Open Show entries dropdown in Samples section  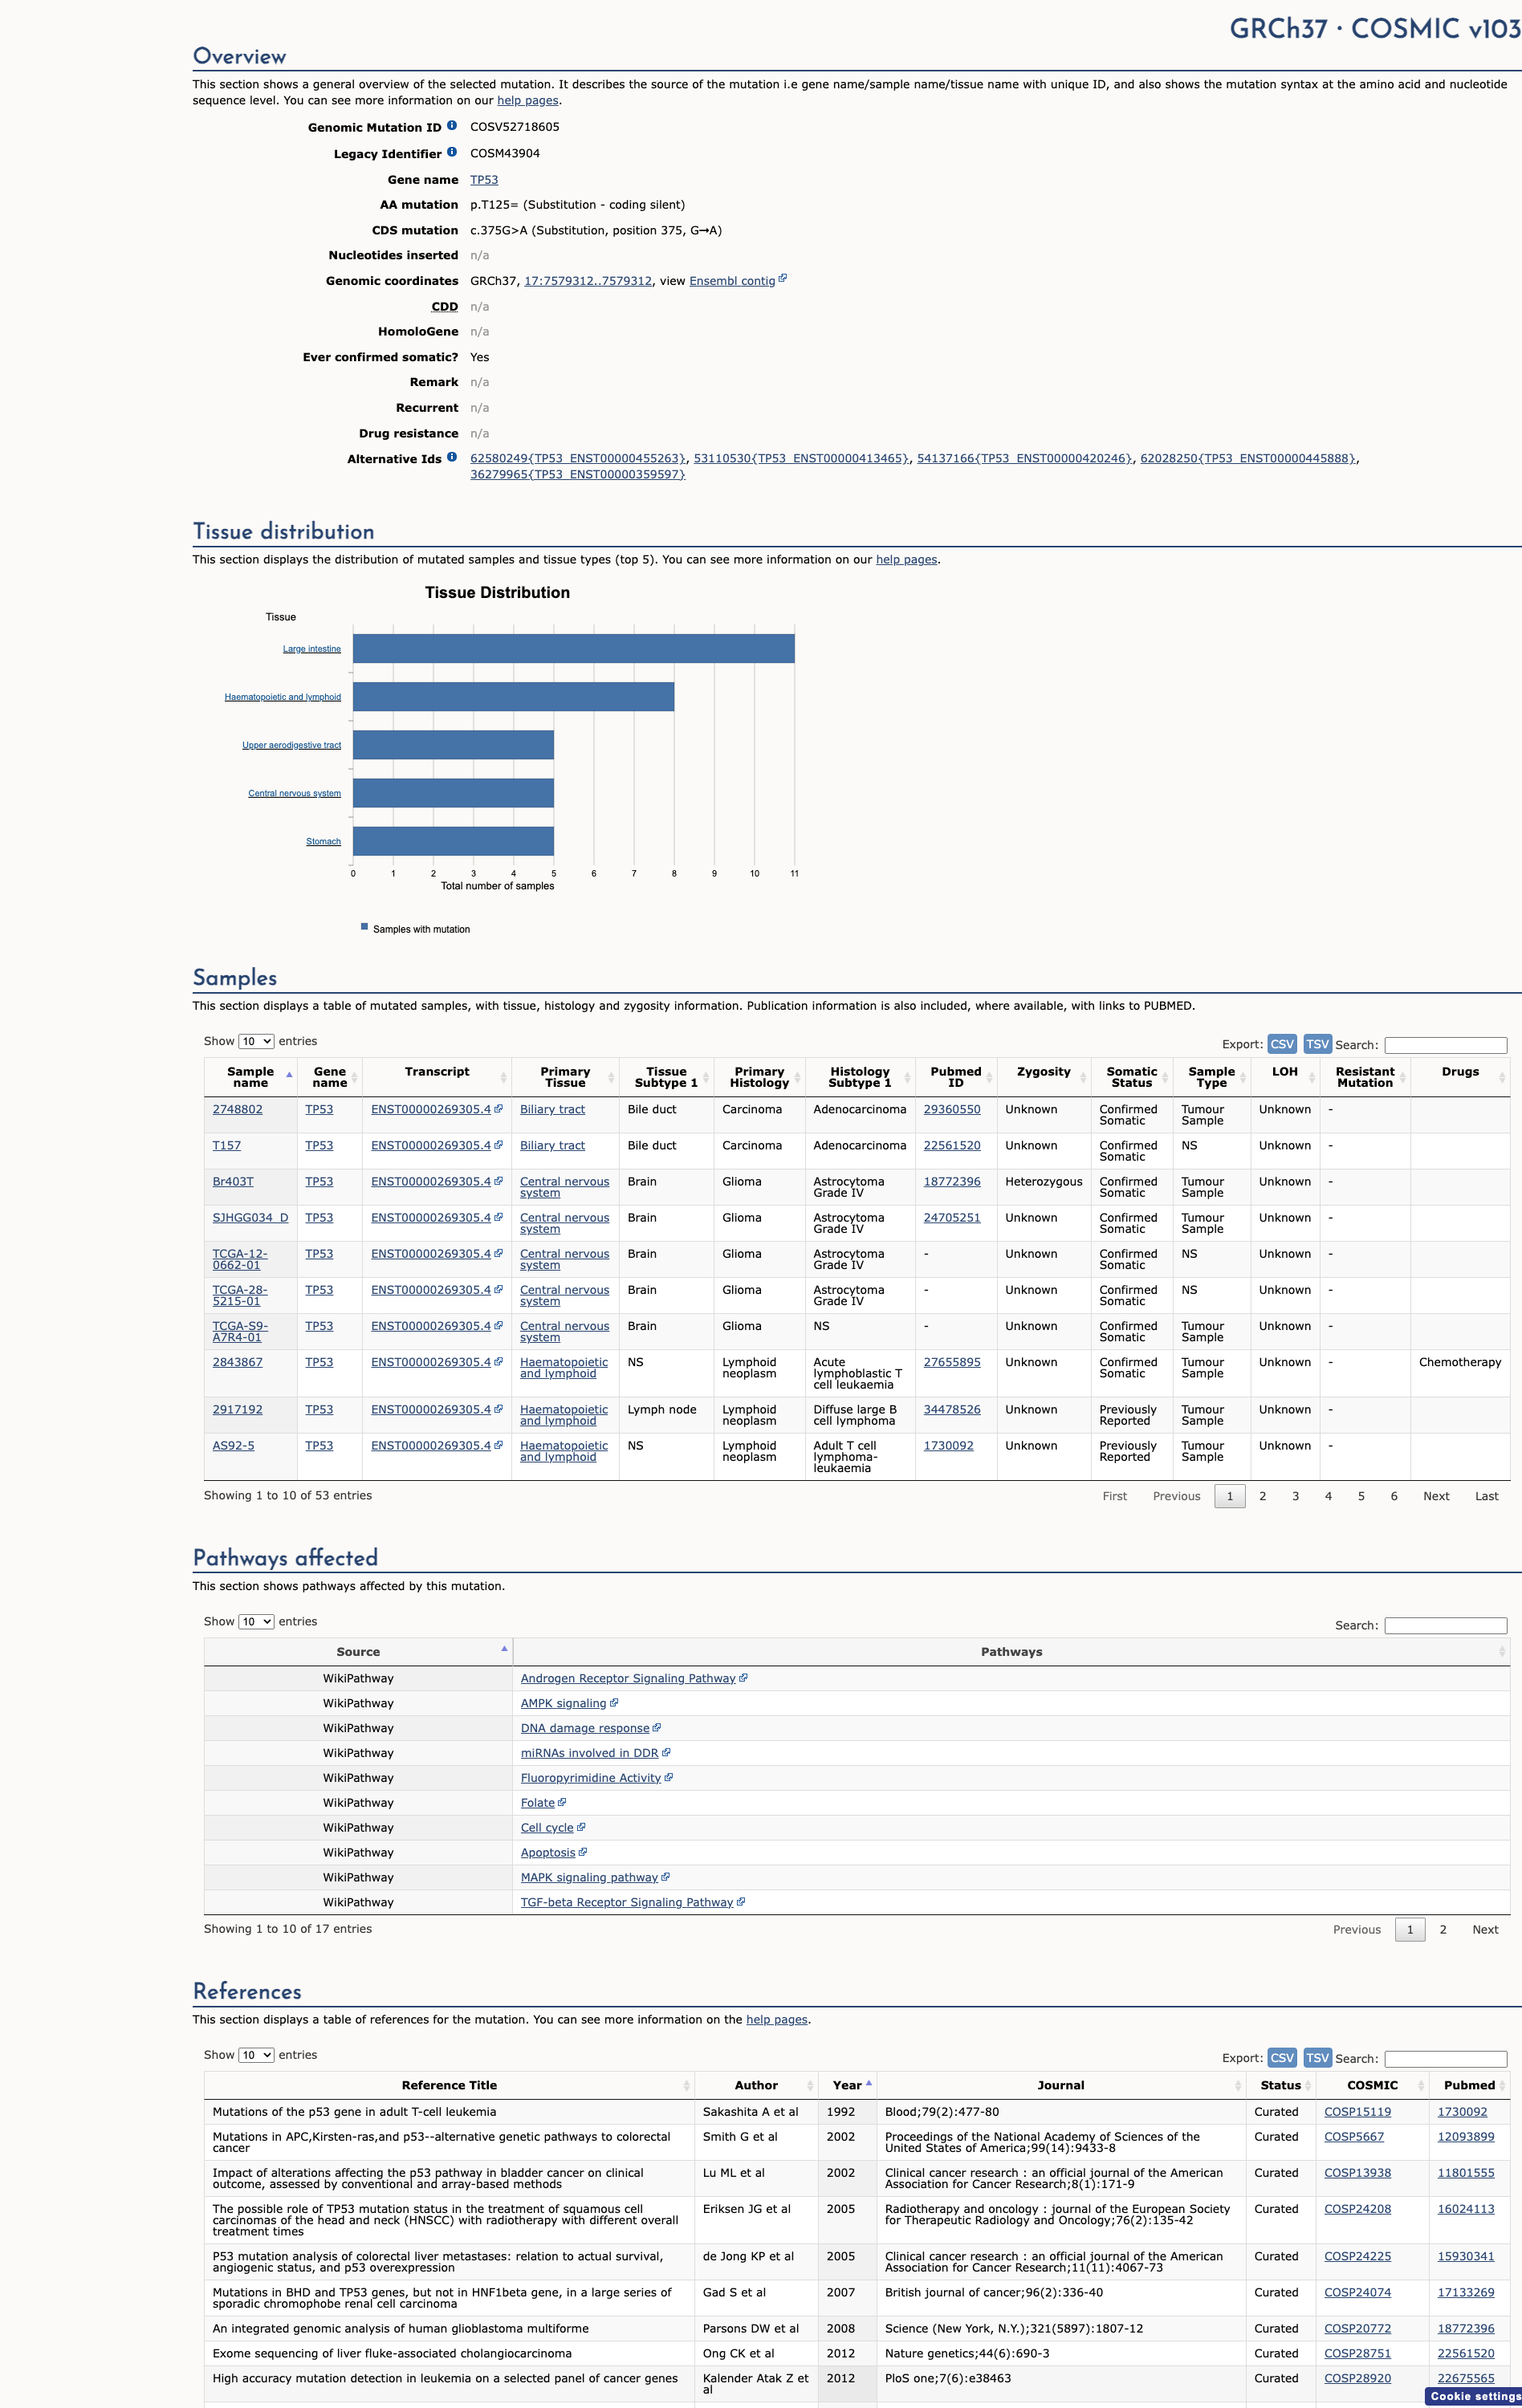(256, 1041)
